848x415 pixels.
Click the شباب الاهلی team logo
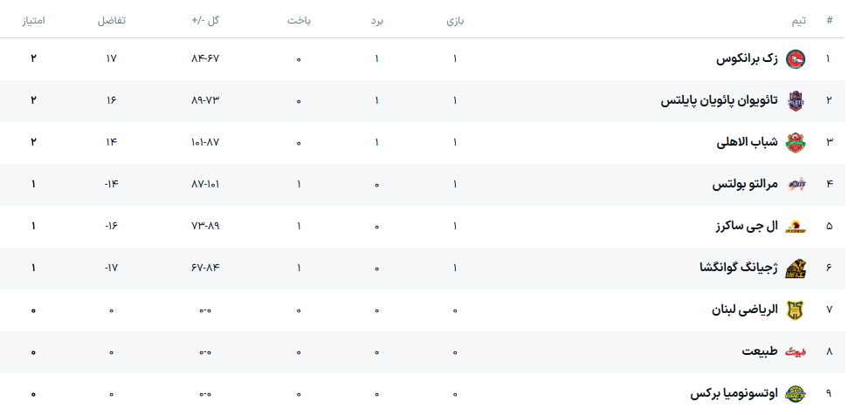click(796, 142)
